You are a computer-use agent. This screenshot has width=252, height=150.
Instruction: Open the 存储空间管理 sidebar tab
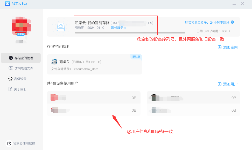tap(21, 58)
